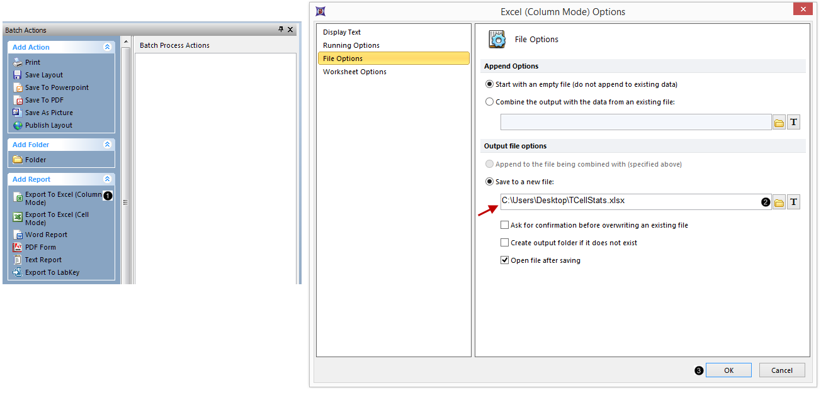Collapse the Add Report section
Viewport: 821px width, 393px height.
(x=107, y=179)
